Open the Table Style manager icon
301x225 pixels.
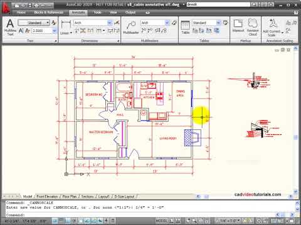(x=226, y=22)
